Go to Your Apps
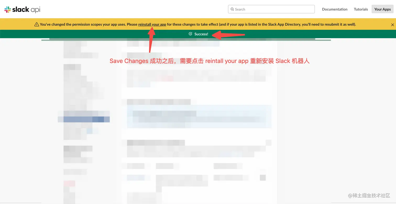The height and width of the screenshot is (204, 396). coord(382,9)
